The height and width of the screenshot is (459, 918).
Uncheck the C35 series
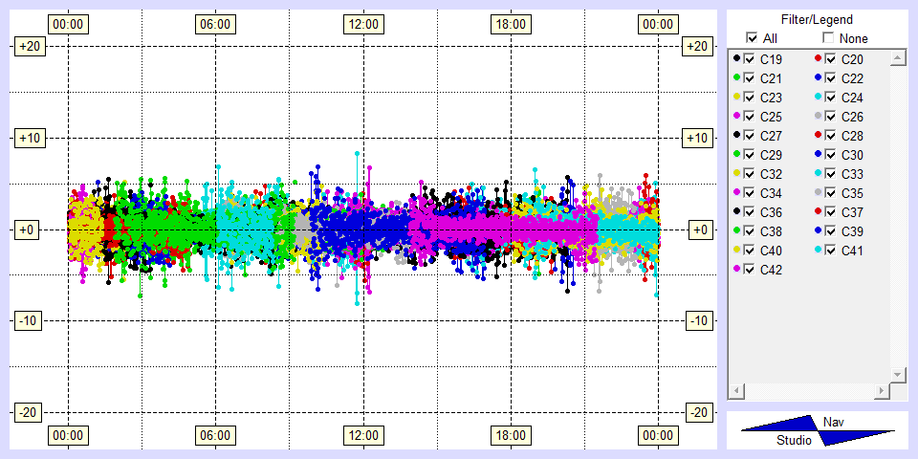tap(831, 193)
